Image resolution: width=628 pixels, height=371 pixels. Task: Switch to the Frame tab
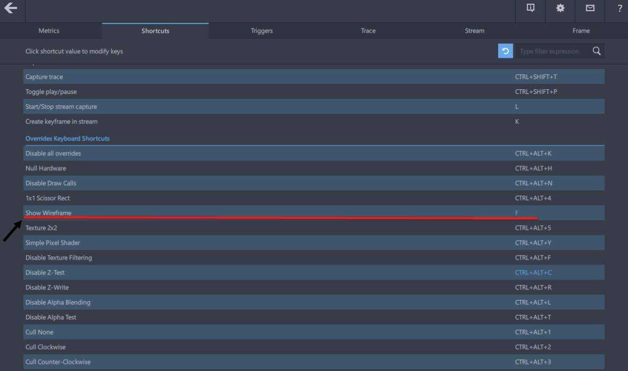point(581,31)
